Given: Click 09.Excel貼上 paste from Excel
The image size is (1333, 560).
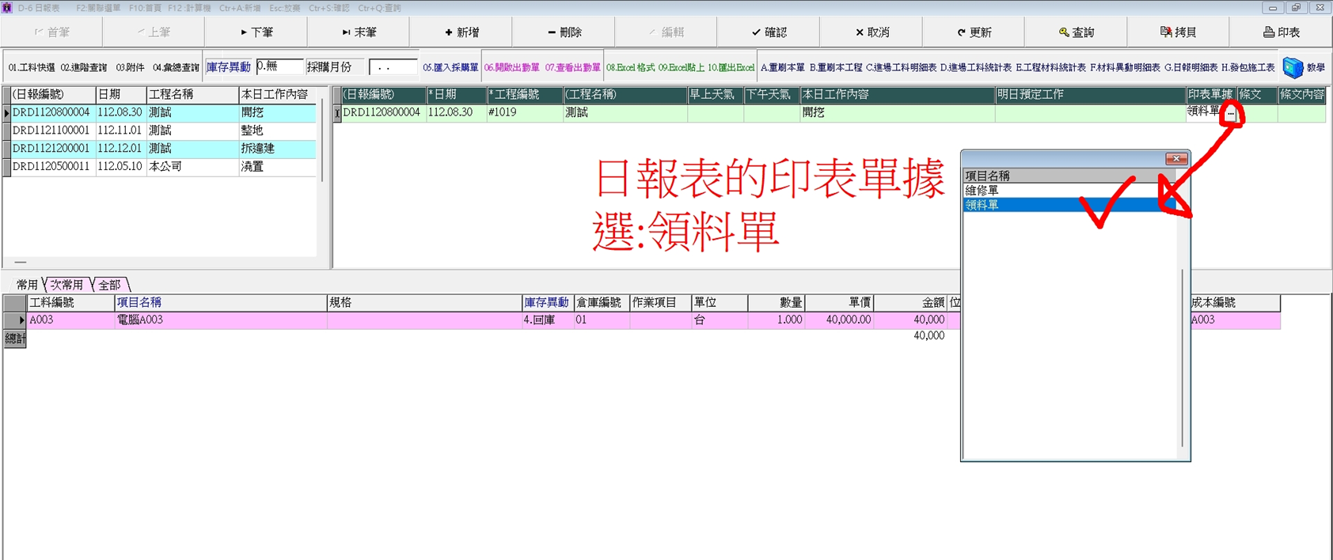Looking at the screenshot, I should point(681,68).
